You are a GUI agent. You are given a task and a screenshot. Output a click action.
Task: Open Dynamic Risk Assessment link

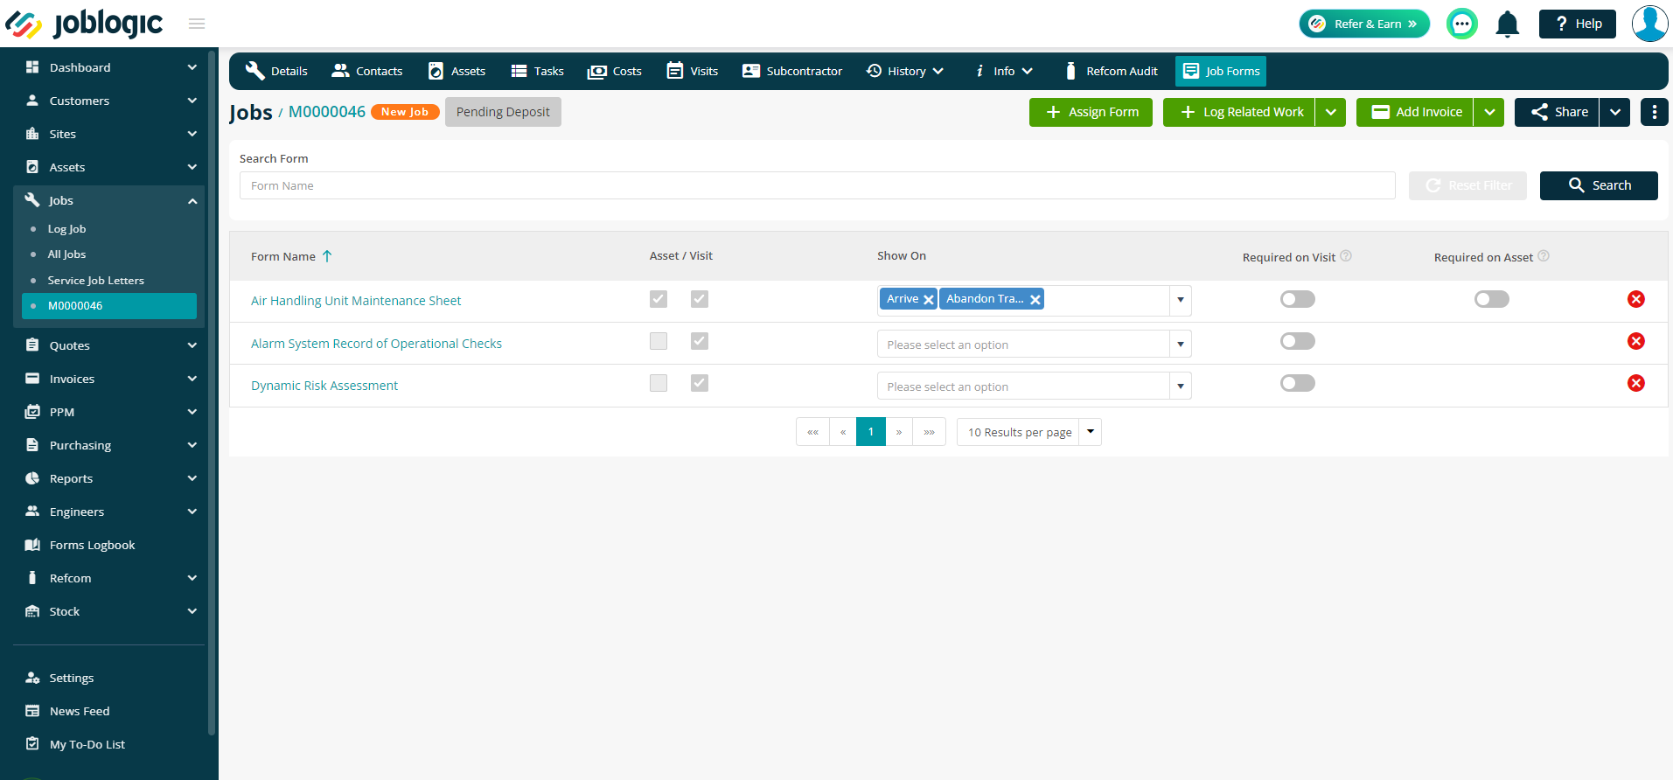coord(324,386)
